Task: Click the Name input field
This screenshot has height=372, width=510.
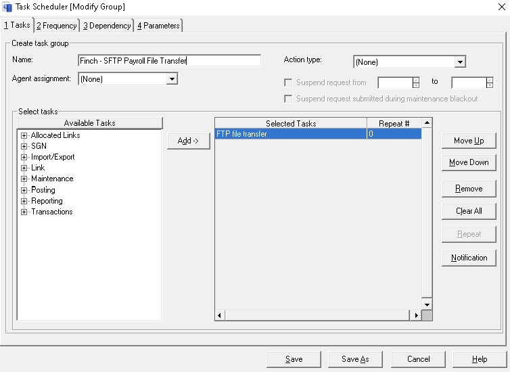Action: [170, 60]
